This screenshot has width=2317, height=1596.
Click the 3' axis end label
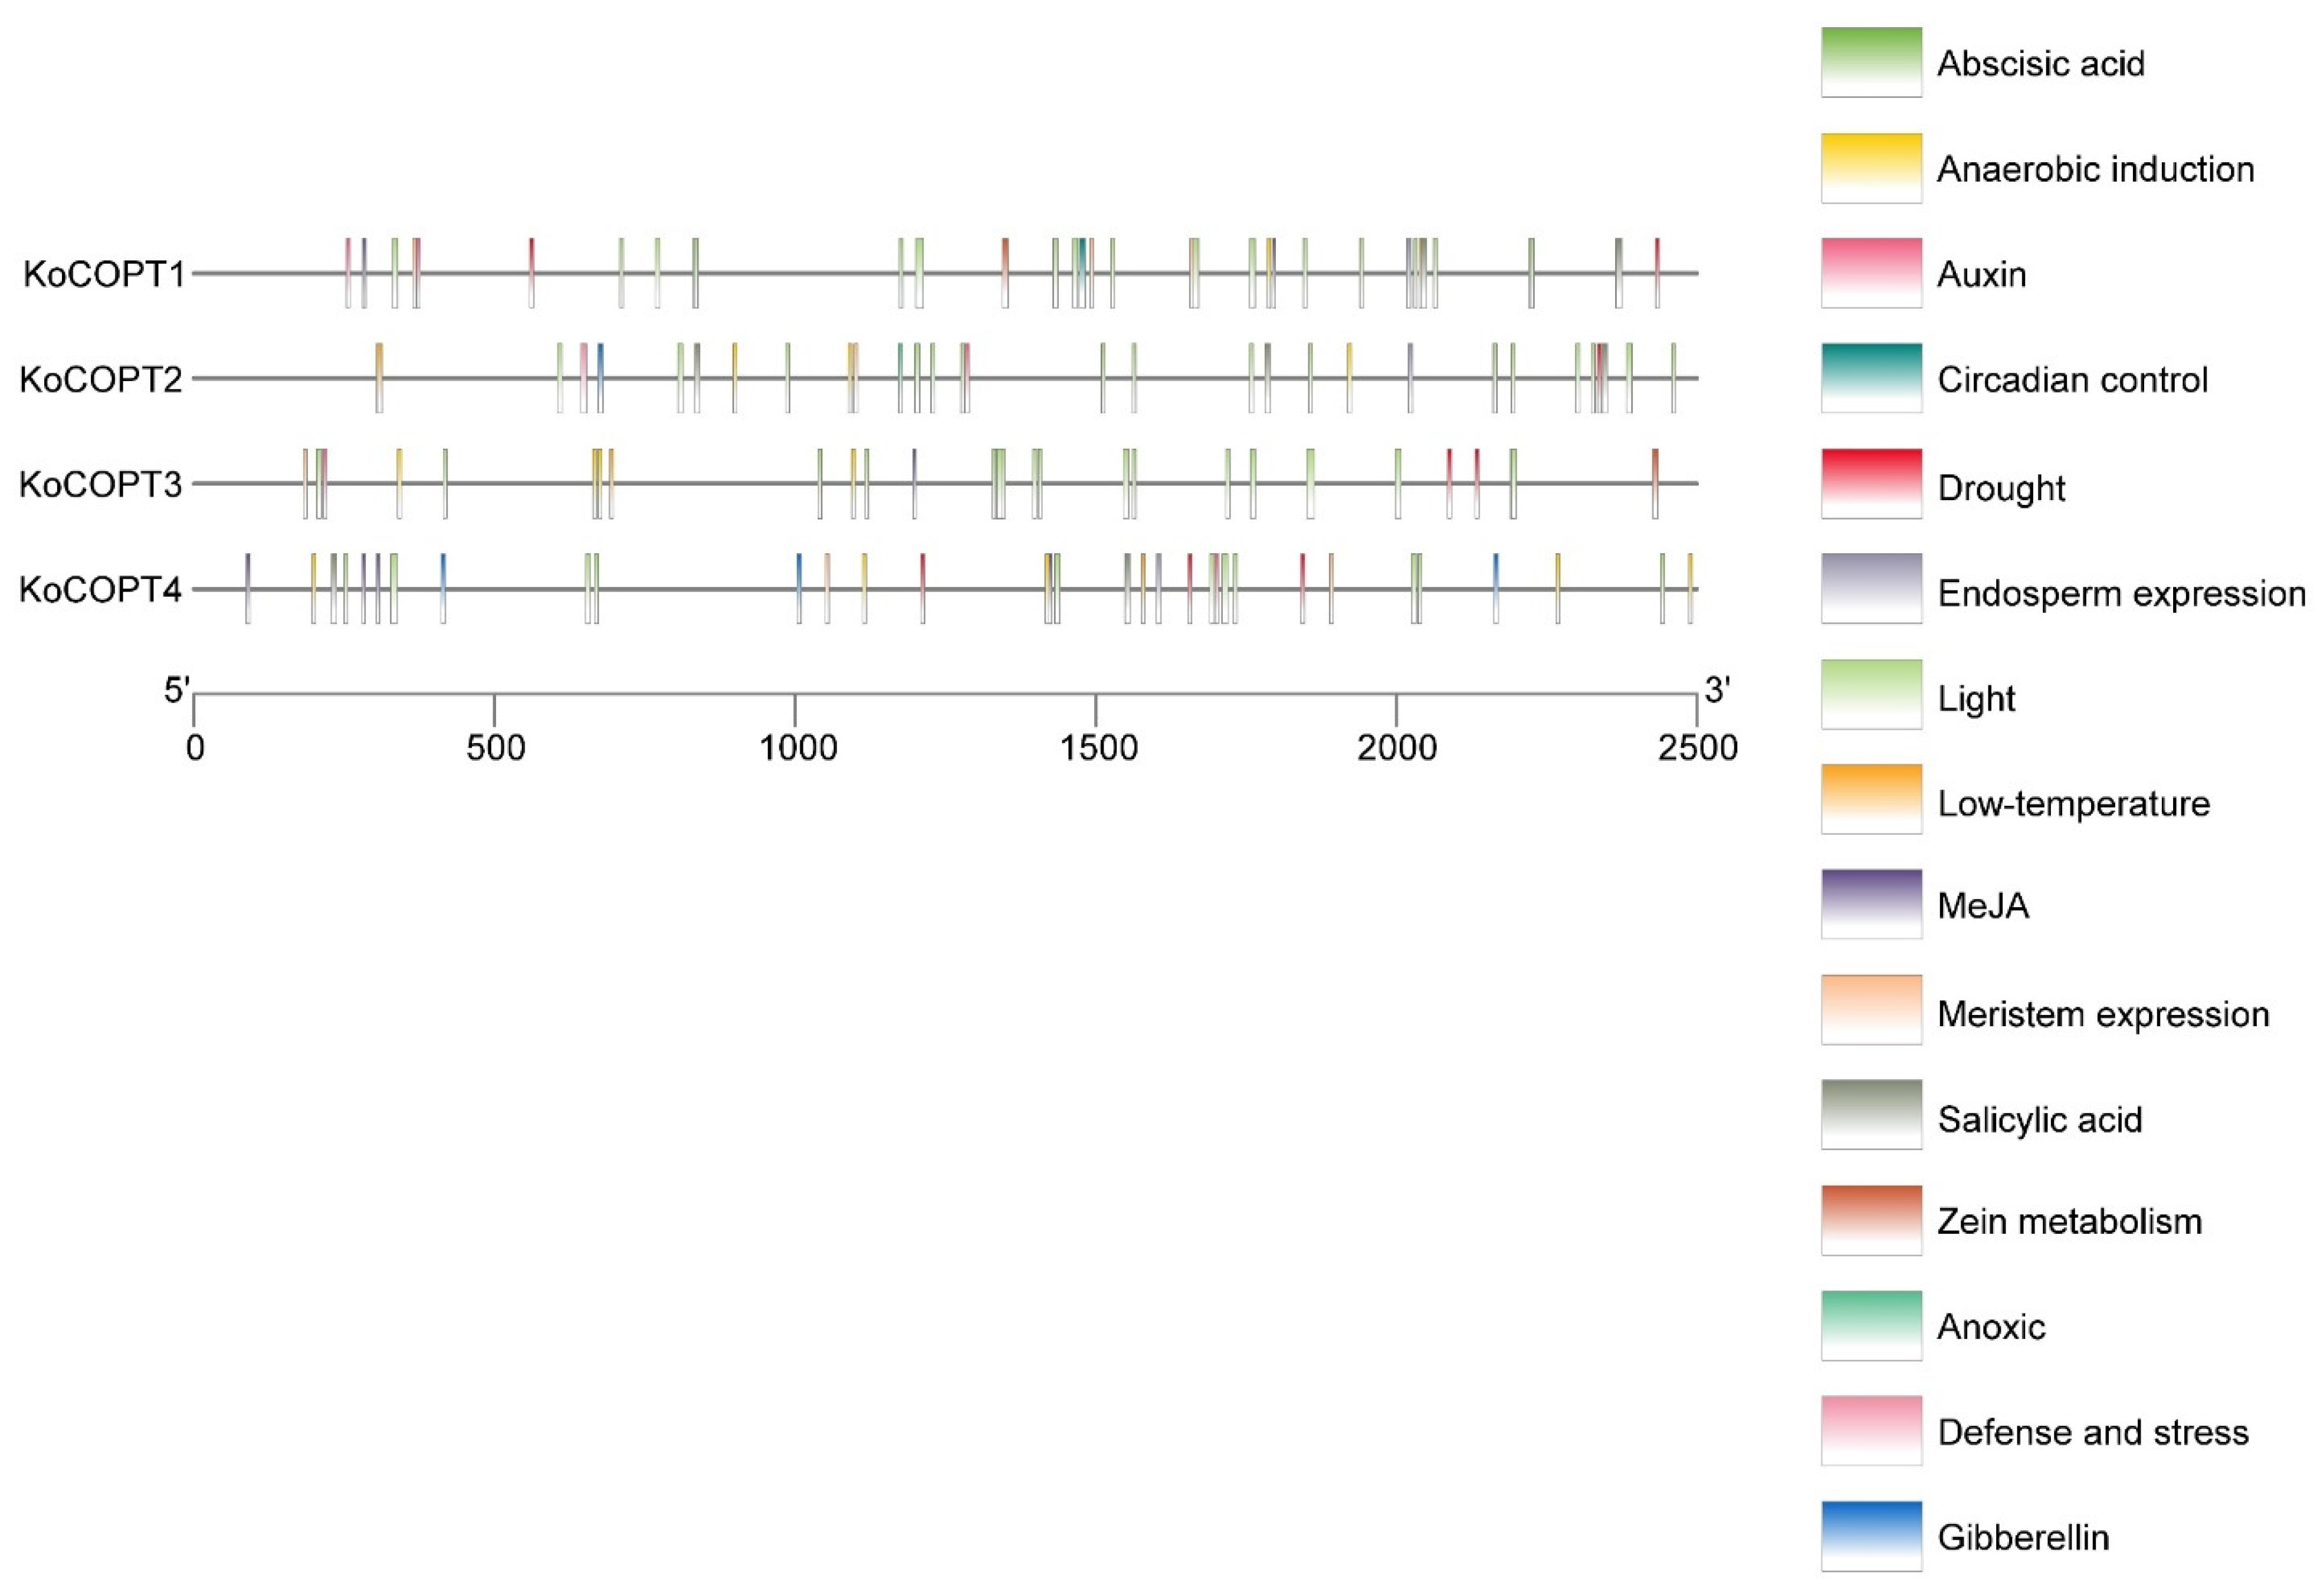tap(1716, 690)
